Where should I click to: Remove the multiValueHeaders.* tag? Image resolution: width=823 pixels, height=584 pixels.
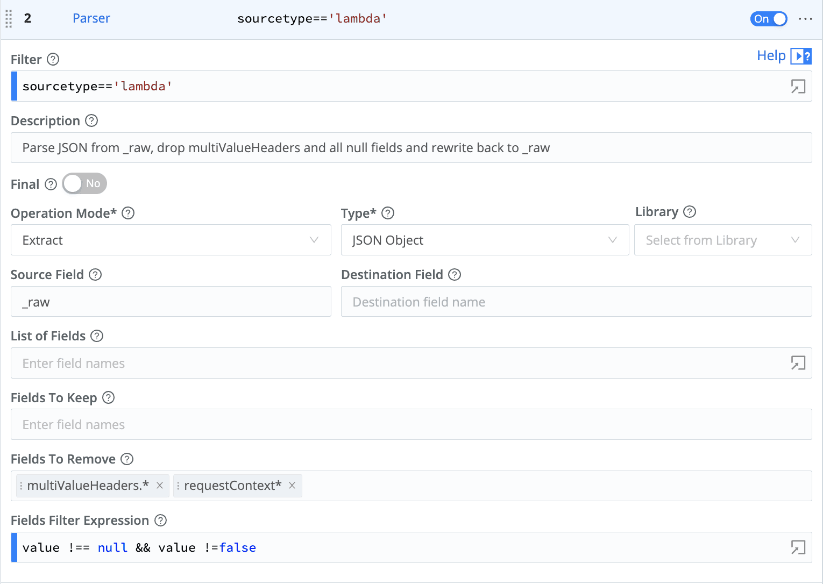[x=160, y=486]
